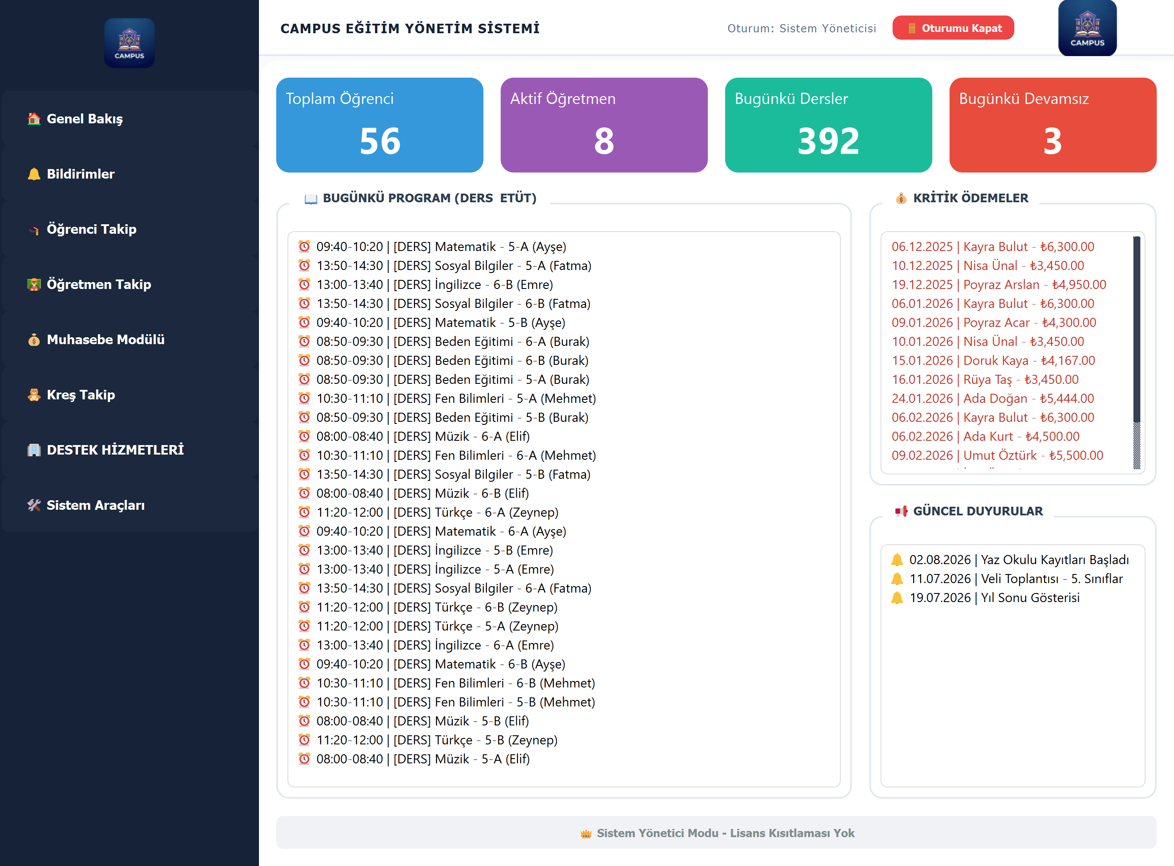Click the teddy bear icon beside Kreş Takip
This screenshot has width=1174, height=866.
(x=34, y=395)
